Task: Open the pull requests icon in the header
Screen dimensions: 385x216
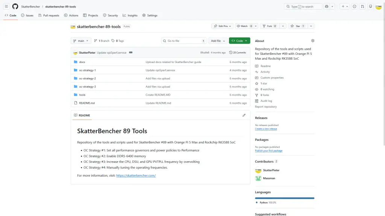Action: [x=362, y=6]
